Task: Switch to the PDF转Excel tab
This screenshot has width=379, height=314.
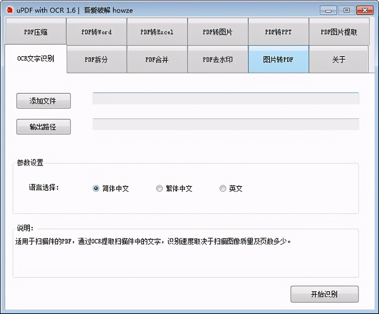Action: (157, 32)
